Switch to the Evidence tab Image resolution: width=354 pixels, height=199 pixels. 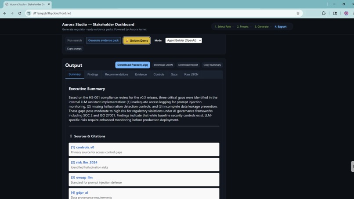141,74
